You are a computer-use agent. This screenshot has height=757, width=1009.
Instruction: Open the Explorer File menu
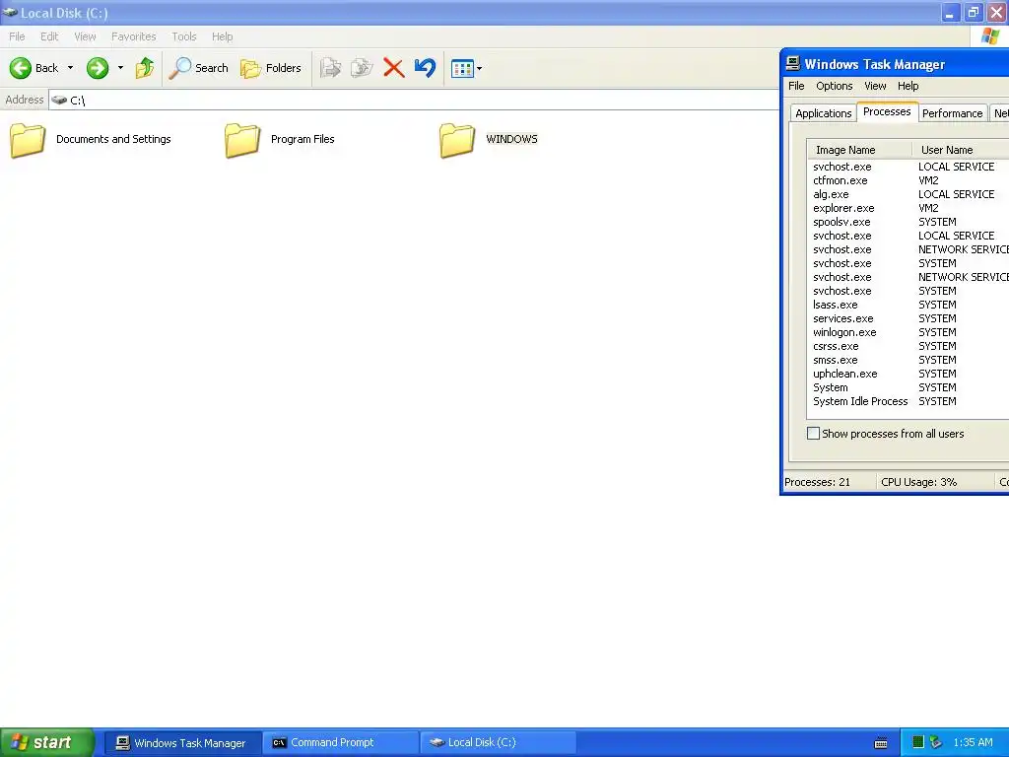(17, 36)
